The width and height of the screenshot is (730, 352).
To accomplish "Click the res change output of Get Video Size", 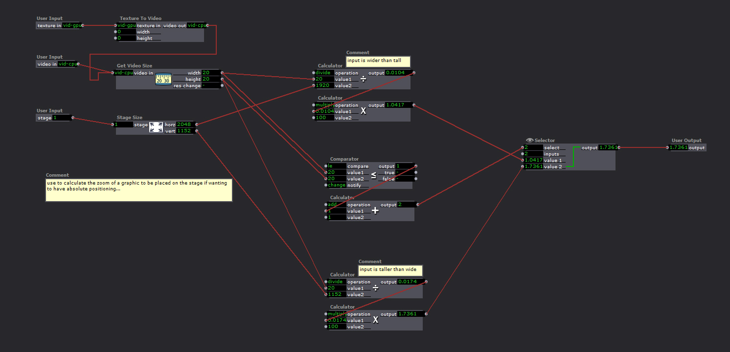I will tap(211, 85).
